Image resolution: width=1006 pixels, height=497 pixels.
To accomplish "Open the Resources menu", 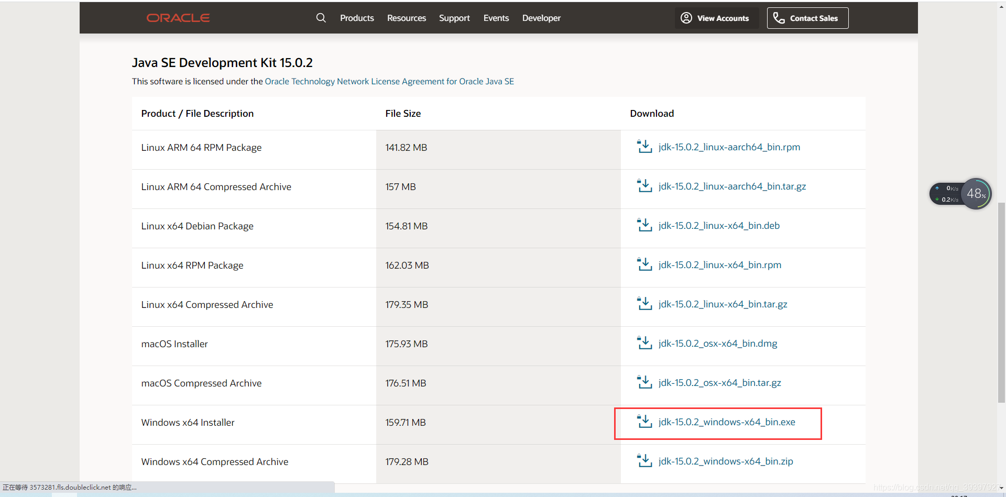I will 407,18.
